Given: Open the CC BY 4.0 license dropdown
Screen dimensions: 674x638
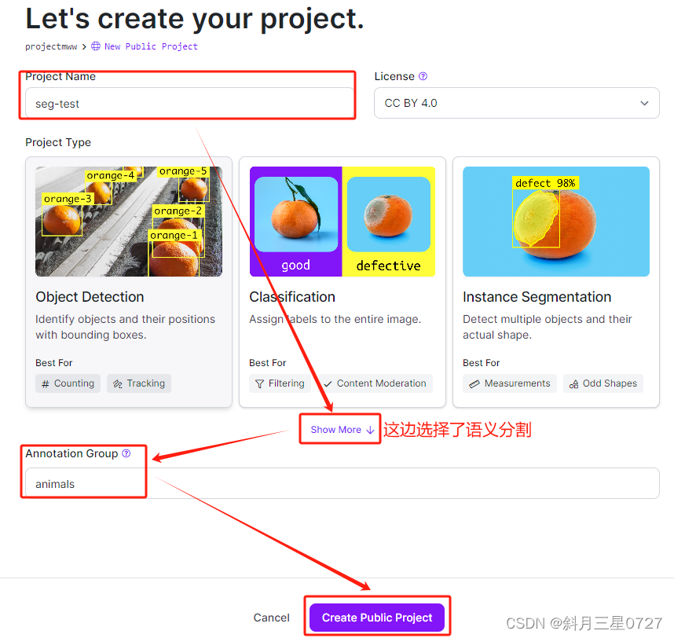Looking at the screenshot, I should (516, 103).
